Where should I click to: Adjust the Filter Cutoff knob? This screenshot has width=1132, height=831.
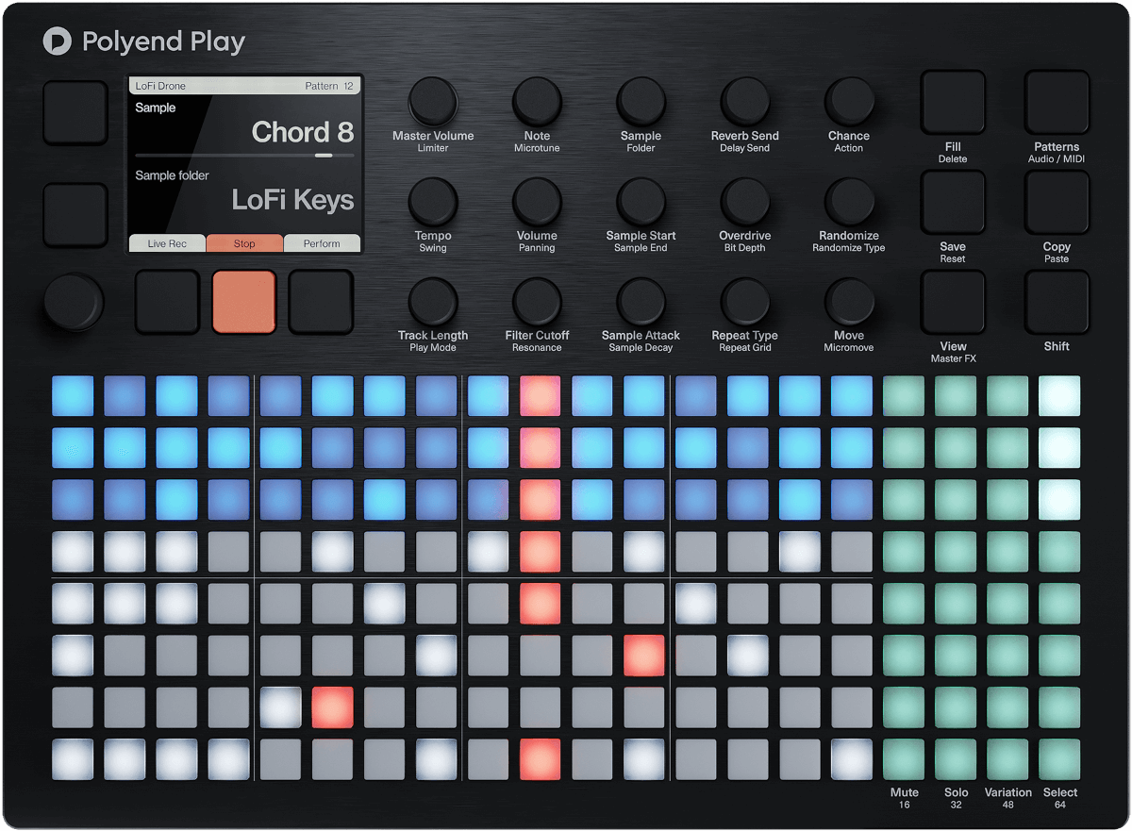tap(537, 301)
